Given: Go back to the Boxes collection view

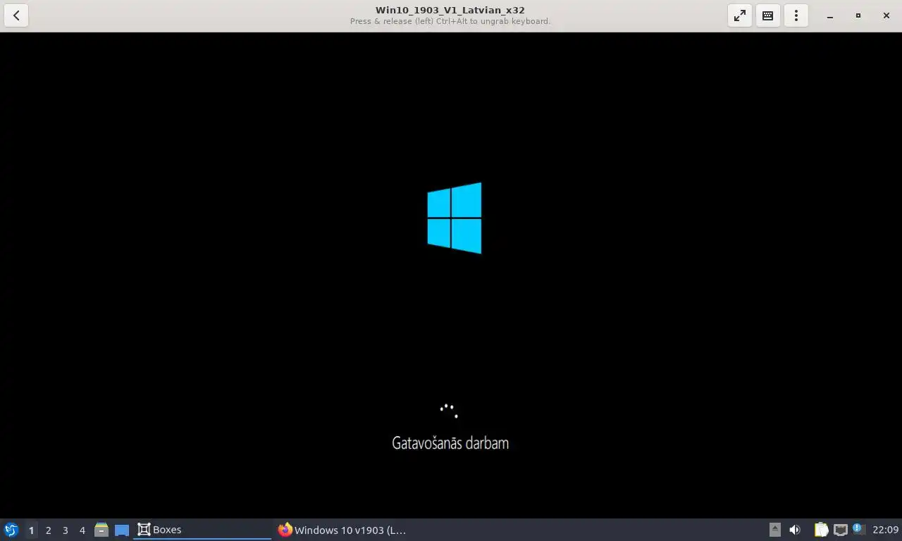Looking at the screenshot, I should tap(16, 15).
